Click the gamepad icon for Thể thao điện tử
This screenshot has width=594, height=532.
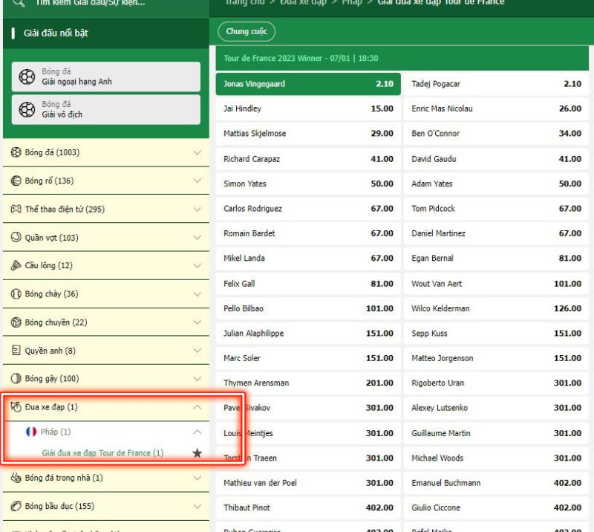coord(16,209)
